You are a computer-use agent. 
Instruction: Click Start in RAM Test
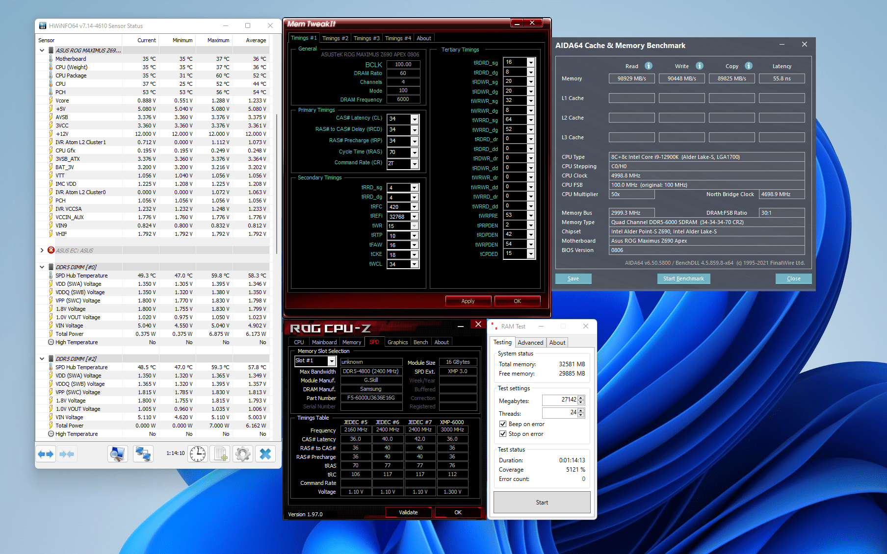click(542, 503)
